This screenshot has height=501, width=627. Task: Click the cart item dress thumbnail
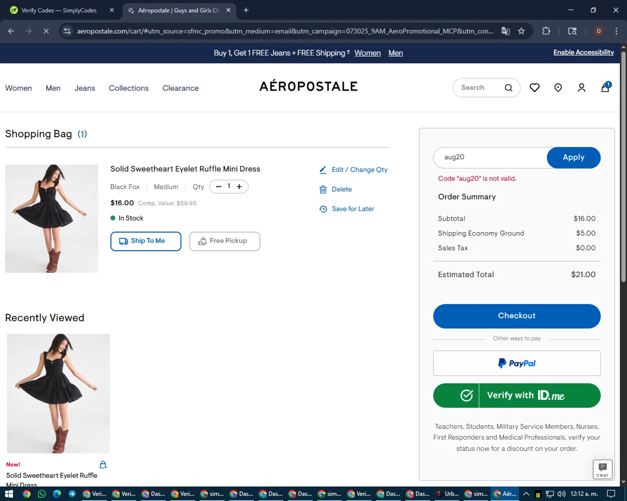(51, 218)
